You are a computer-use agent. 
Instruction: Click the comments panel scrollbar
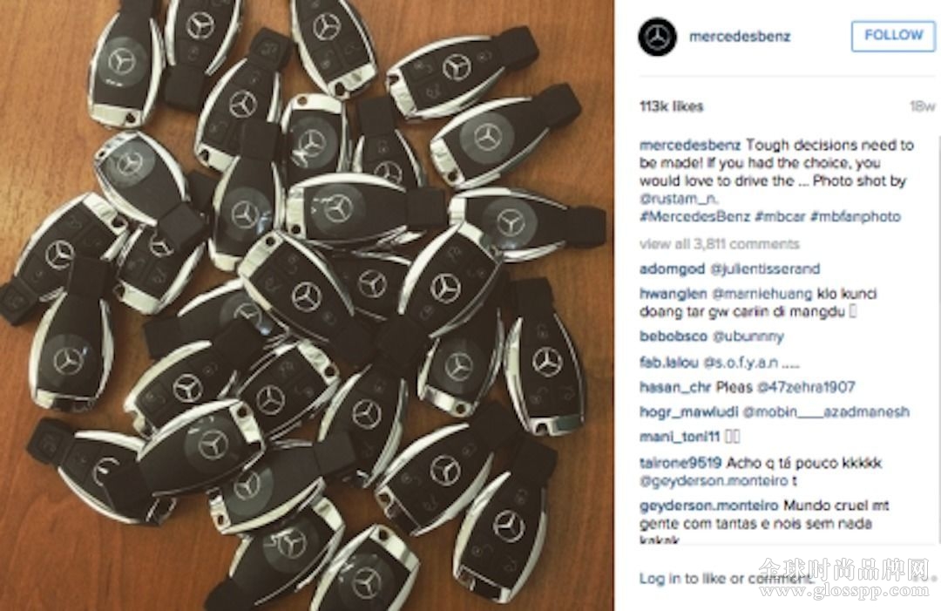(938, 340)
